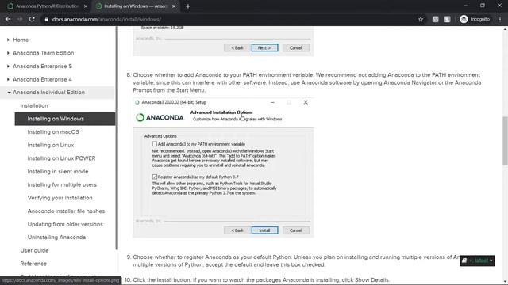Viewport: 508px width, 285px height.
Task: Select the Installing on Windows browser tab
Action: pos(136,6)
